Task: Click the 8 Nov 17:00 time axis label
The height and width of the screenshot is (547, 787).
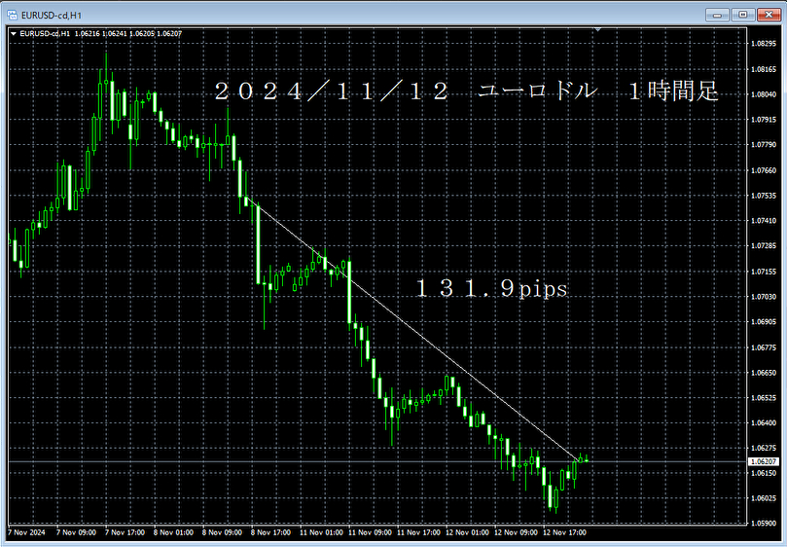Action: (271, 532)
